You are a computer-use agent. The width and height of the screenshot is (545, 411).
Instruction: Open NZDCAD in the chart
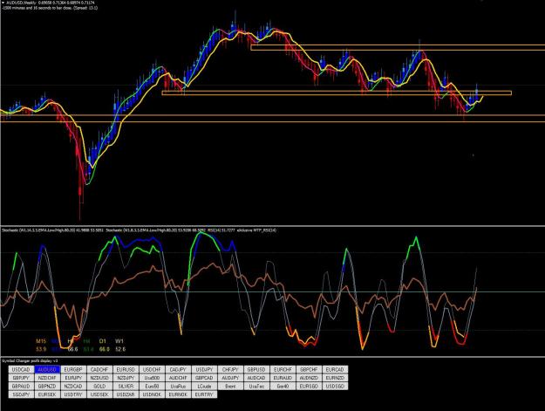[73, 386]
